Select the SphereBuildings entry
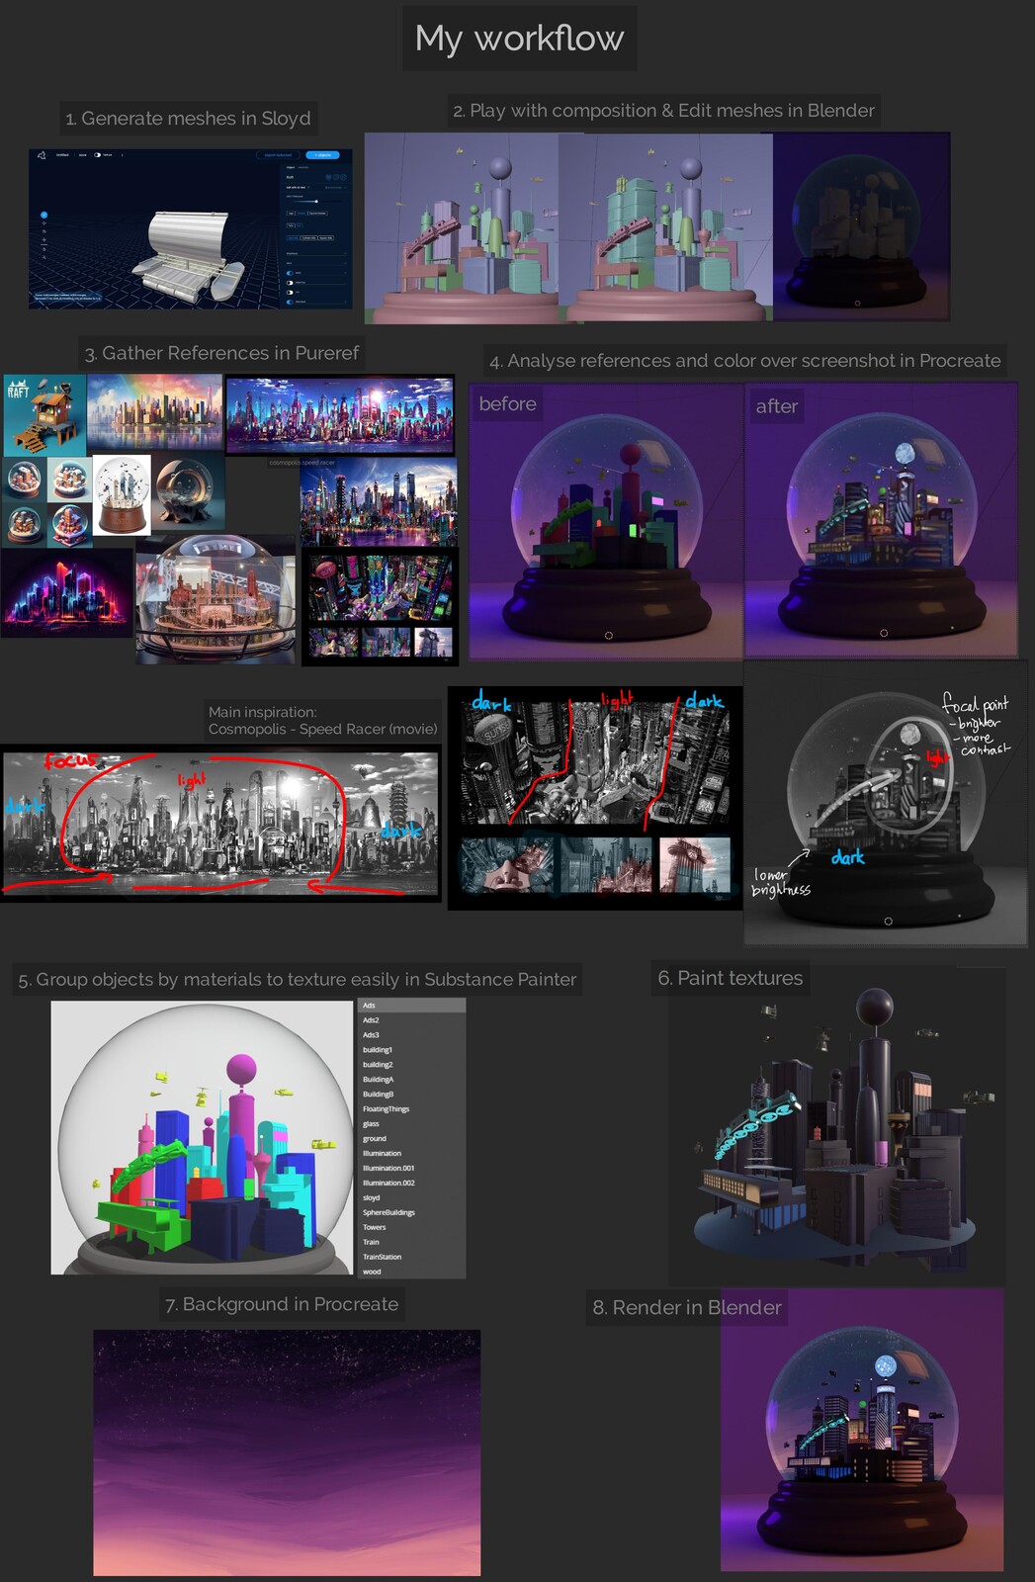Image resolution: width=1035 pixels, height=1582 pixels. (411, 1213)
